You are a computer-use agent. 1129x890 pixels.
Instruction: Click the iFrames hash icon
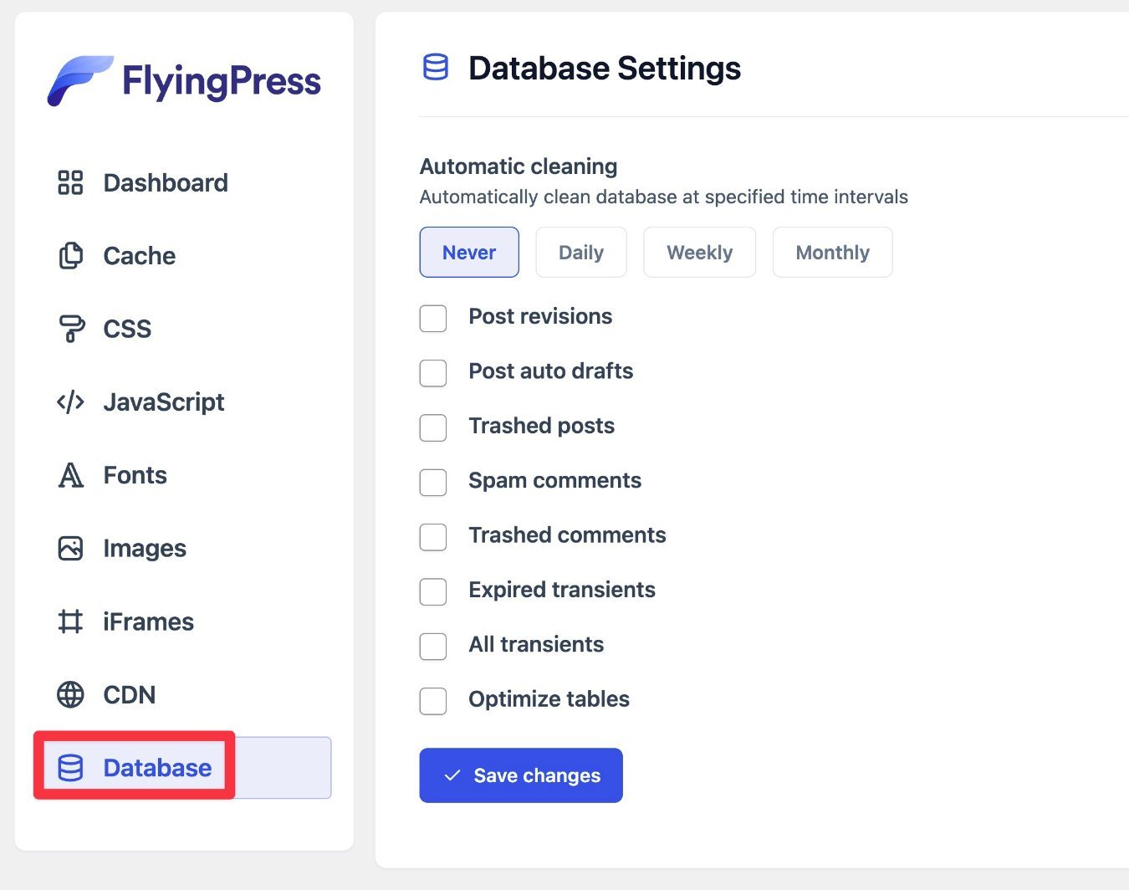click(x=70, y=621)
